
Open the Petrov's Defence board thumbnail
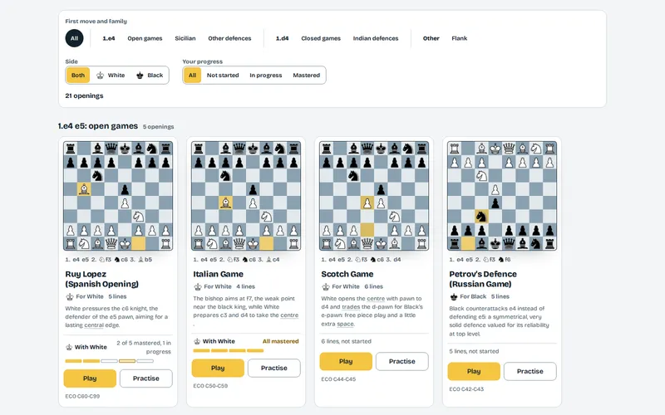click(x=502, y=196)
